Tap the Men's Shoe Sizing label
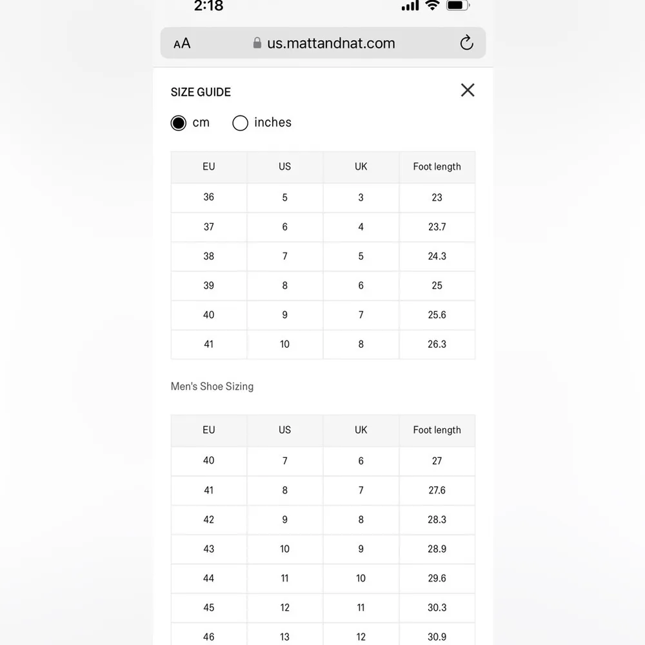Viewport: 645px width, 645px height. (212, 386)
